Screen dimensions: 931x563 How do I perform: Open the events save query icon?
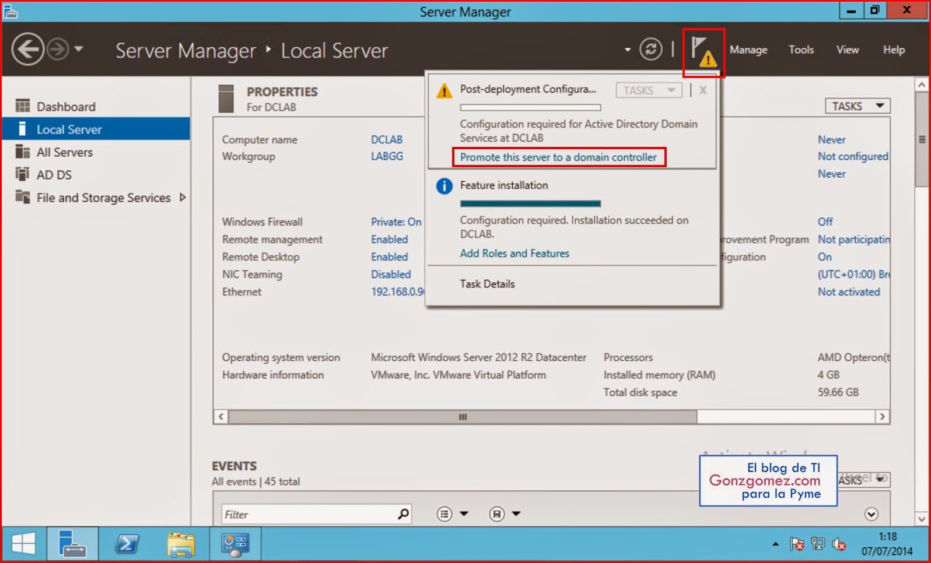pos(497,514)
